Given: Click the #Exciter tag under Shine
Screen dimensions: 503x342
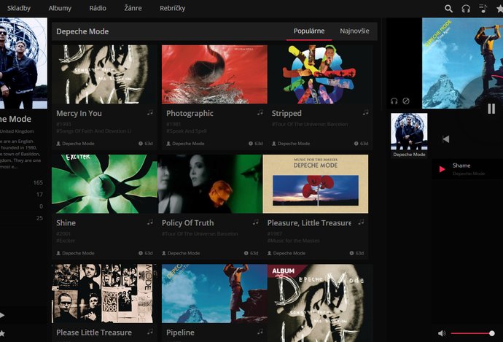Looking at the screenshot, I should coord(66,241).
